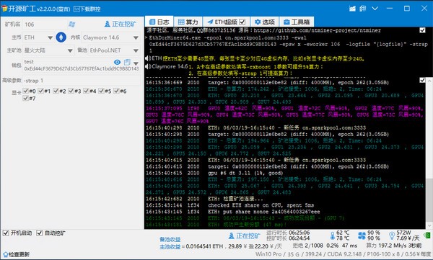433x260 pixels.
Task: Toggle the 自动挖矿 checkbox
Action: click(x=40, y=233)
